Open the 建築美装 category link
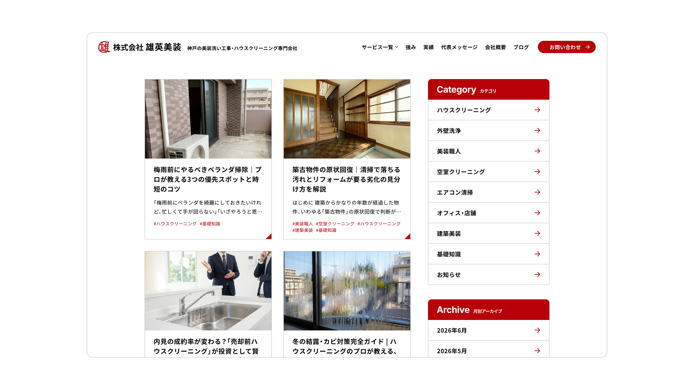This screenshot has height=390, width=694. (489, 233)
